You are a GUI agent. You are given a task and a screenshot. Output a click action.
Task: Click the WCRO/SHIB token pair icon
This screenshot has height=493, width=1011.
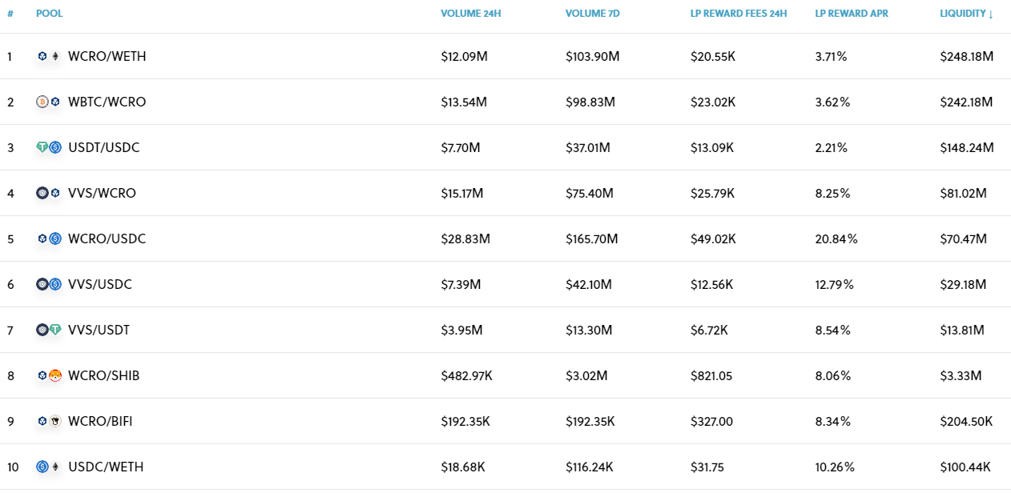[49, 375]
